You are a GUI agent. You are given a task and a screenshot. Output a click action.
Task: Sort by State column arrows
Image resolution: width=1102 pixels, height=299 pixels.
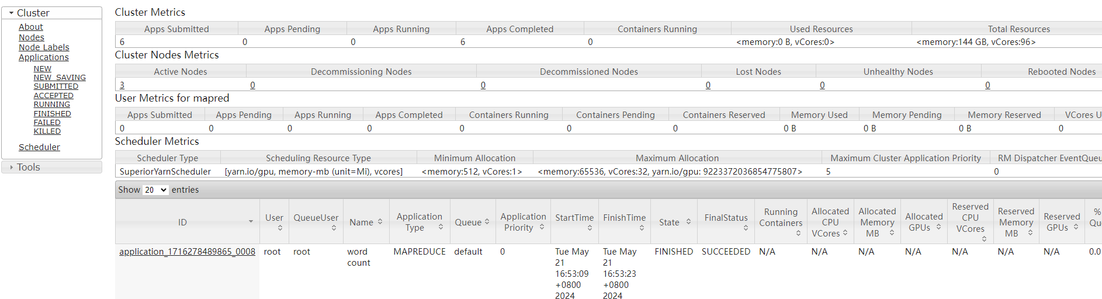(x=688, y=222)
